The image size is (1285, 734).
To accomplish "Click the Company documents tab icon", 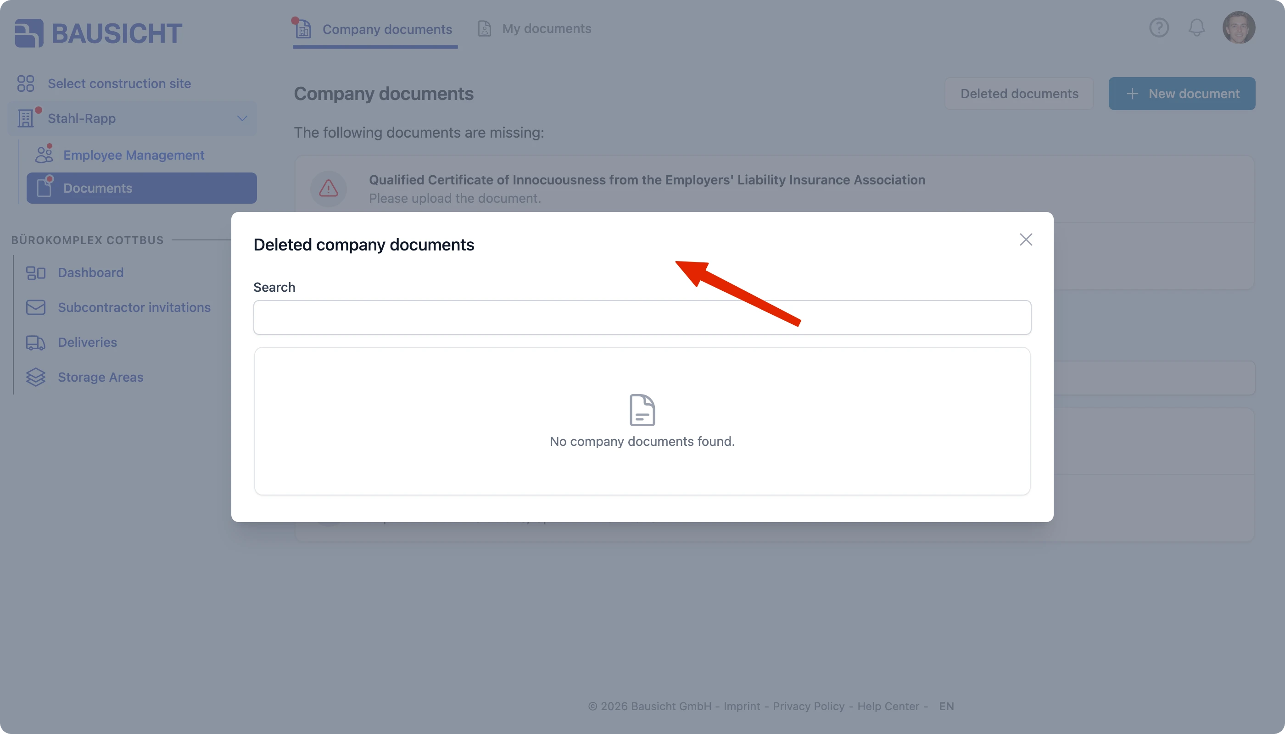I will coord(303,29).
